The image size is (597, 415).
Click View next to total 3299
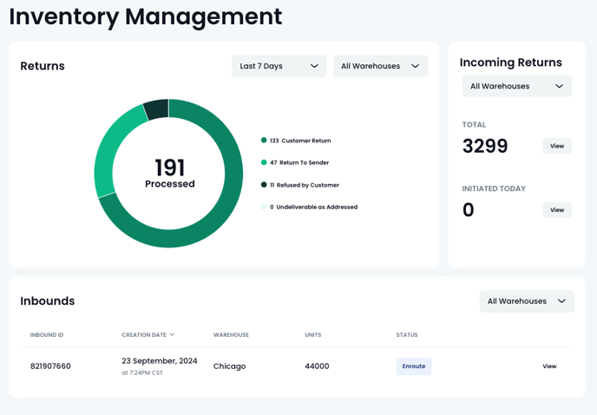(556, 146)
